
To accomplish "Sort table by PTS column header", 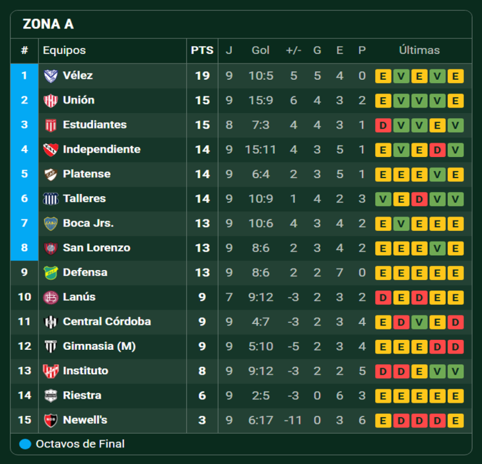I will click(202, 50).
